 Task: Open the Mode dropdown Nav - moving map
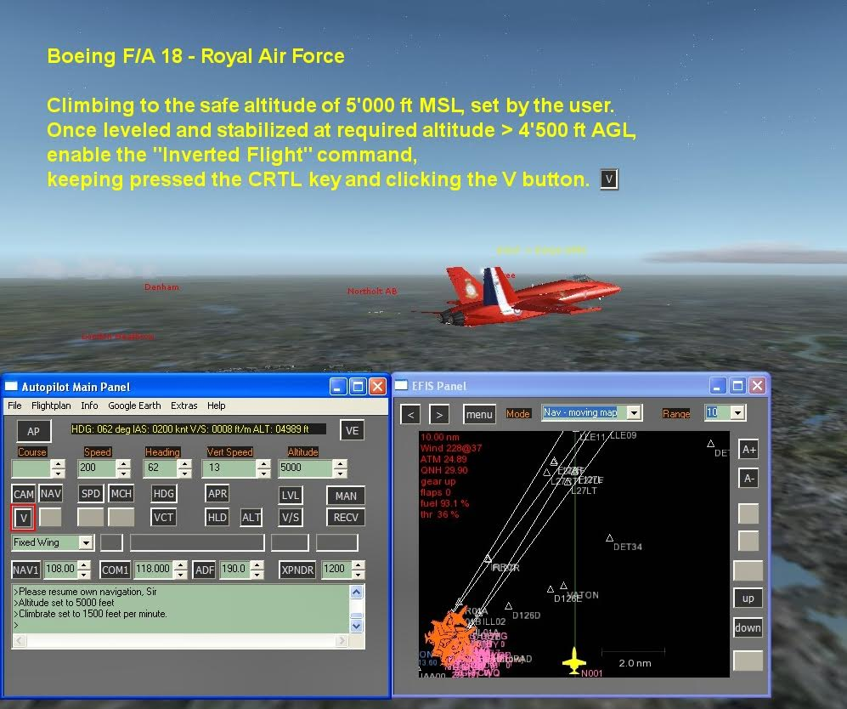pyautogui.click(x=633, y=413)
